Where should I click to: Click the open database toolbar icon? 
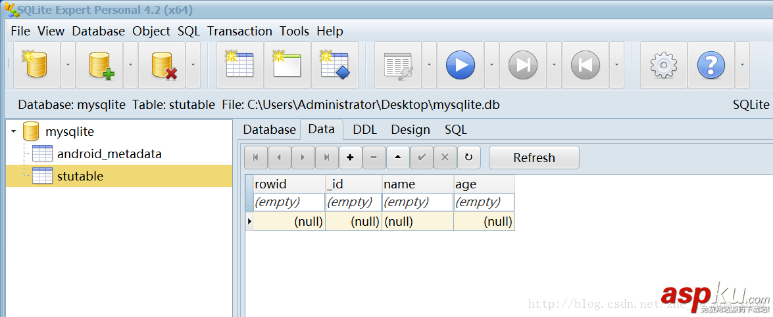36,65
